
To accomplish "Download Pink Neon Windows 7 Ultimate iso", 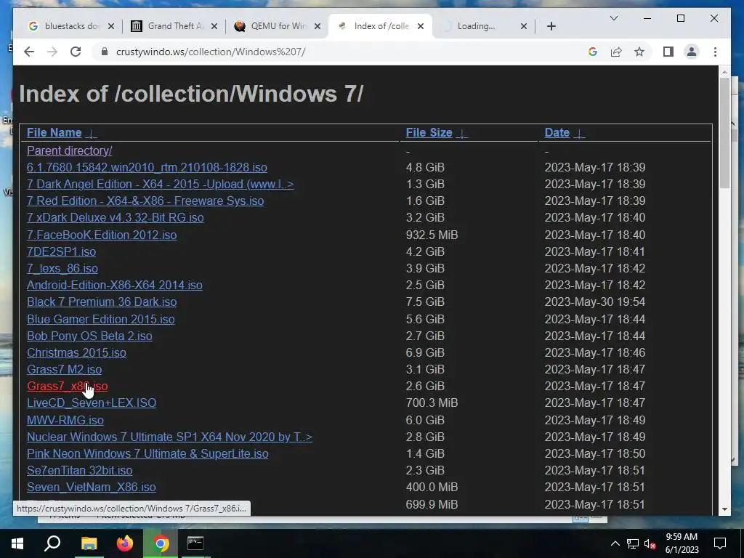I will 147,453.
